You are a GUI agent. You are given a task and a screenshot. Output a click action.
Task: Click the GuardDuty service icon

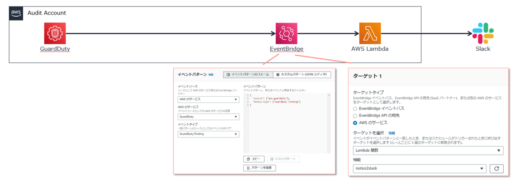point(55,34)
